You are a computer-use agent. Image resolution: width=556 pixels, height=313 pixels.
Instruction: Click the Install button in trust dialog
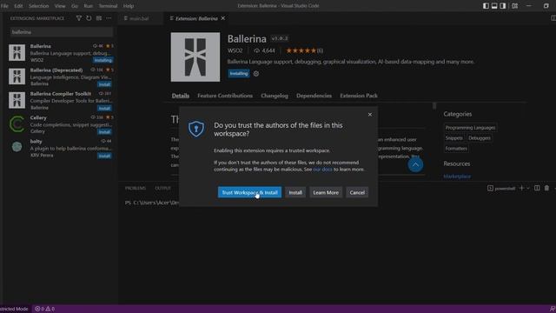click(295, 192)
